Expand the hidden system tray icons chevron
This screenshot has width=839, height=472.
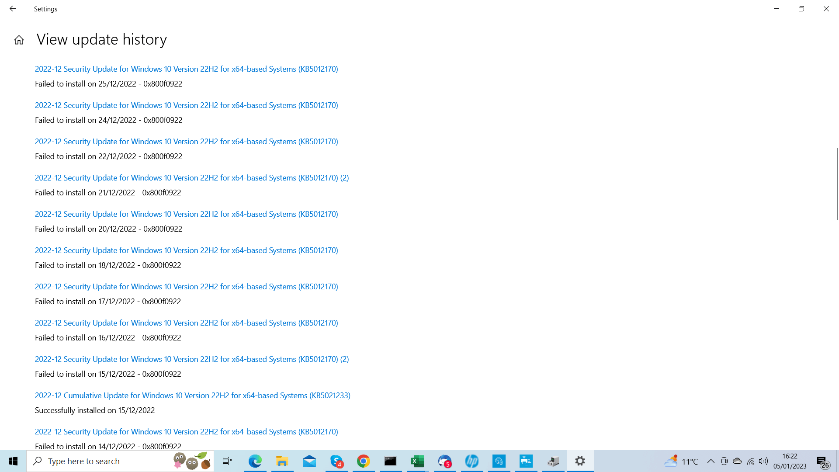[x=711, y=461]
